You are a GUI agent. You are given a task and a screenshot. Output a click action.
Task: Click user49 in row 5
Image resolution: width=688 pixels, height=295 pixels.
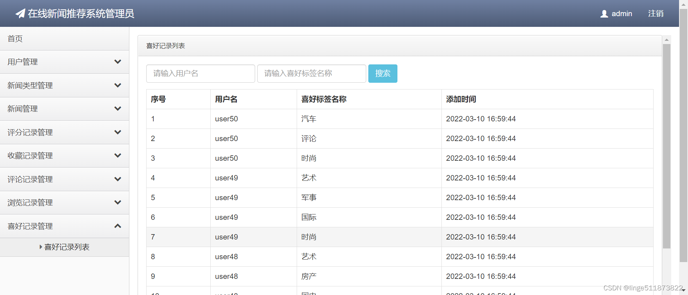(x=226, y=198)
